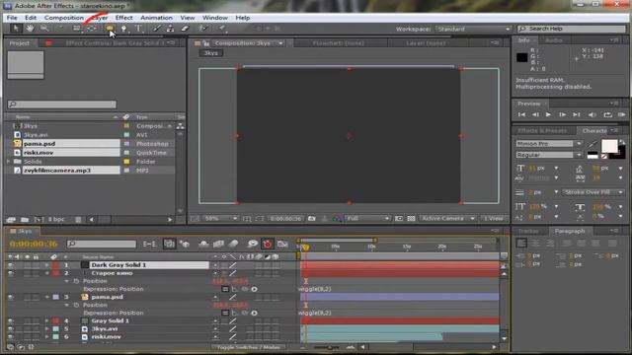
Task: Open the Workspace Standard dropdown
Action: tap(473, 29)
